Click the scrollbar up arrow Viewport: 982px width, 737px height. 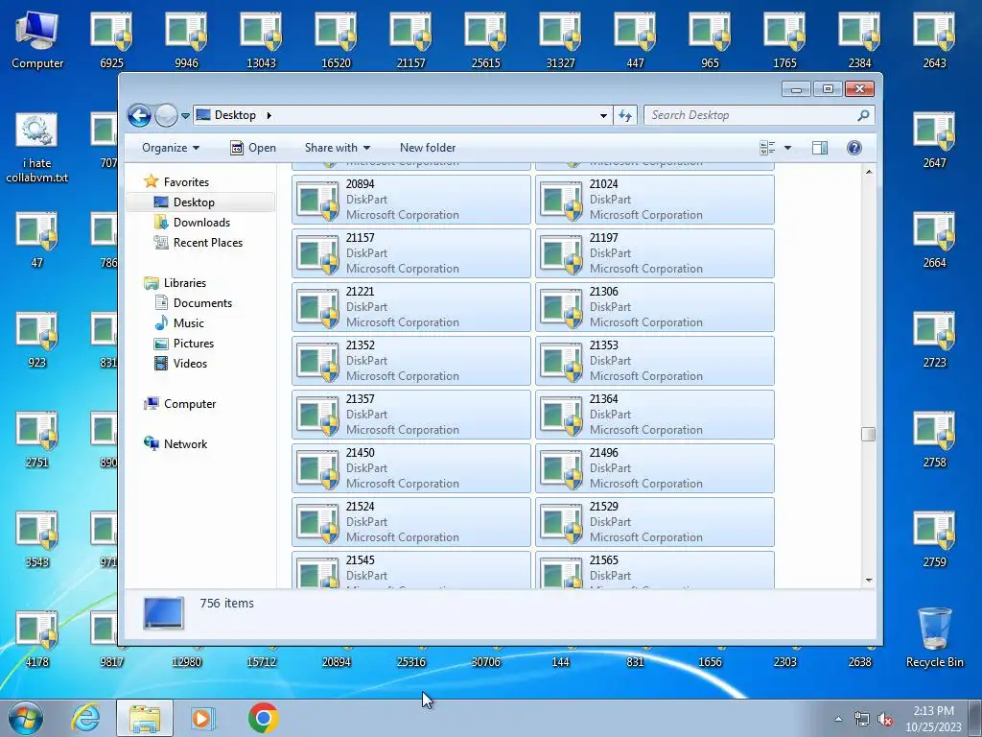coord(868,171)
